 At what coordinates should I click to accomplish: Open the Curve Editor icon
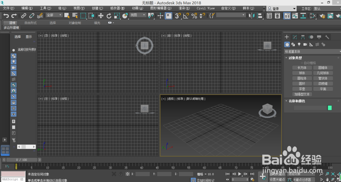point(295,16)
